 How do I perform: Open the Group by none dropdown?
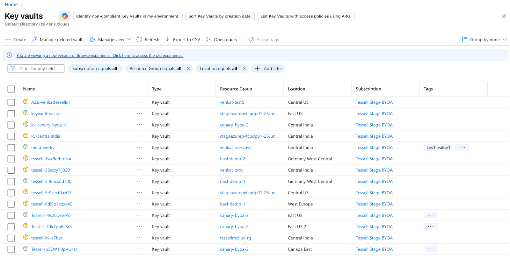(x=484, y=39)
